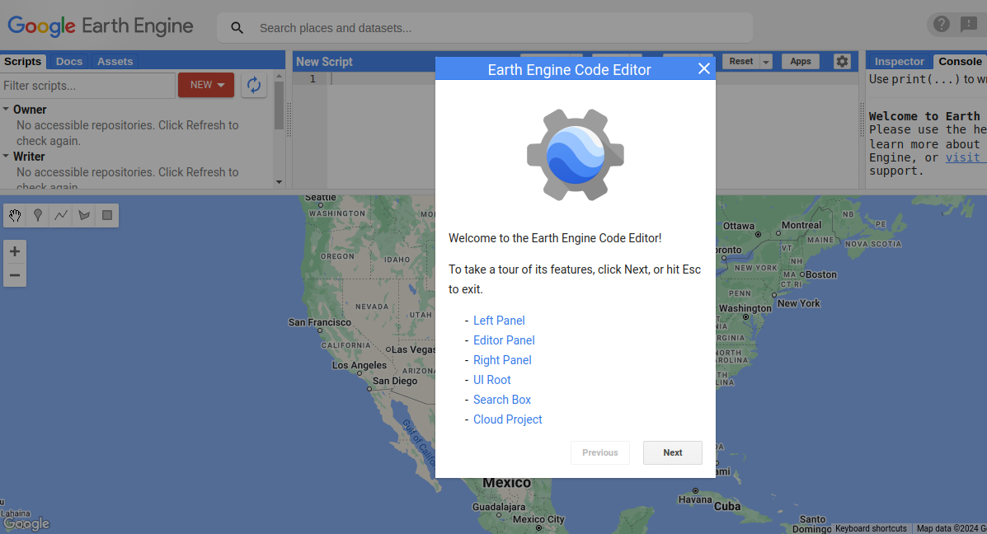Click the Google Earth Engine logo

(100, 26)
